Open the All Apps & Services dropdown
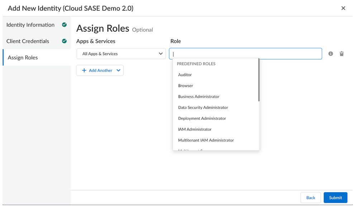This screenshot has height=208, width=358. tap(121, 54)
